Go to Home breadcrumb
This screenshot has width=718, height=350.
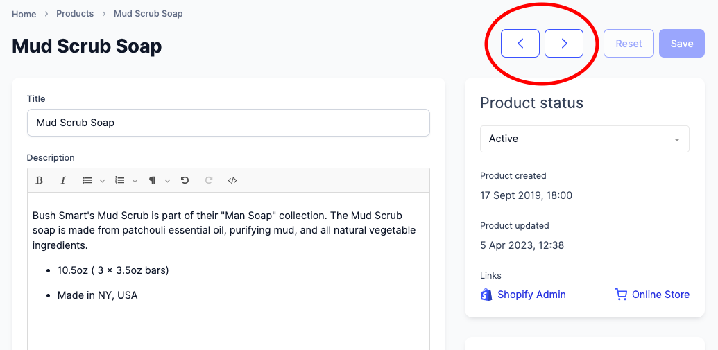(x=24, y=14)
